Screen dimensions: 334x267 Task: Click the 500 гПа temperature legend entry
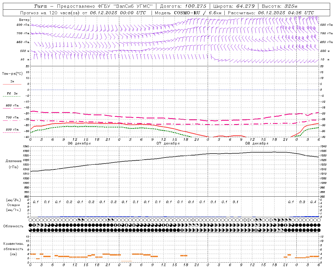tap(12, 130)
